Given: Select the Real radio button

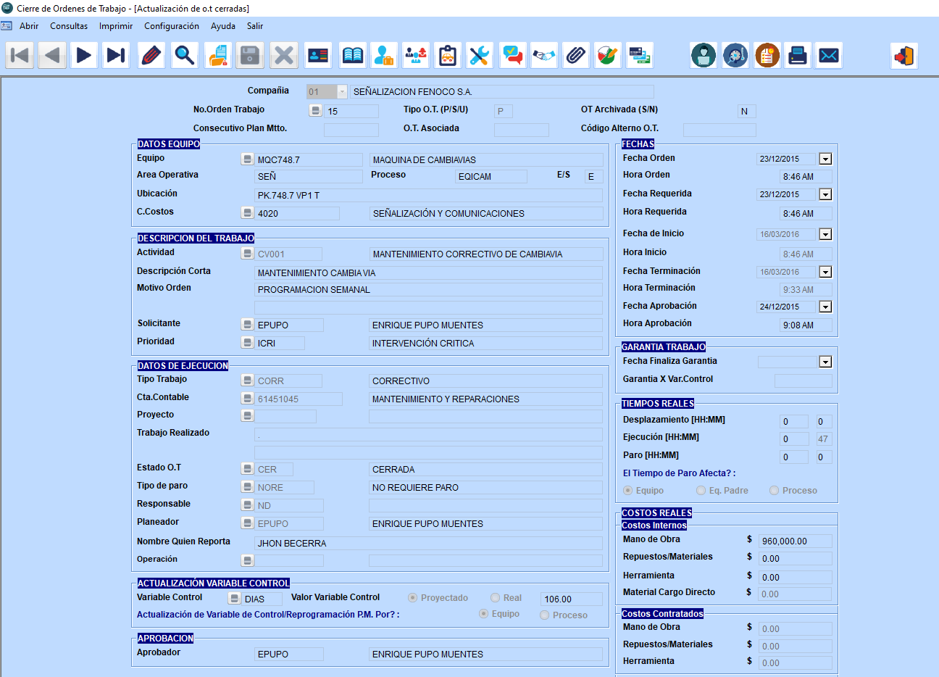Looking at the screenshot, I should click(496, 598).
